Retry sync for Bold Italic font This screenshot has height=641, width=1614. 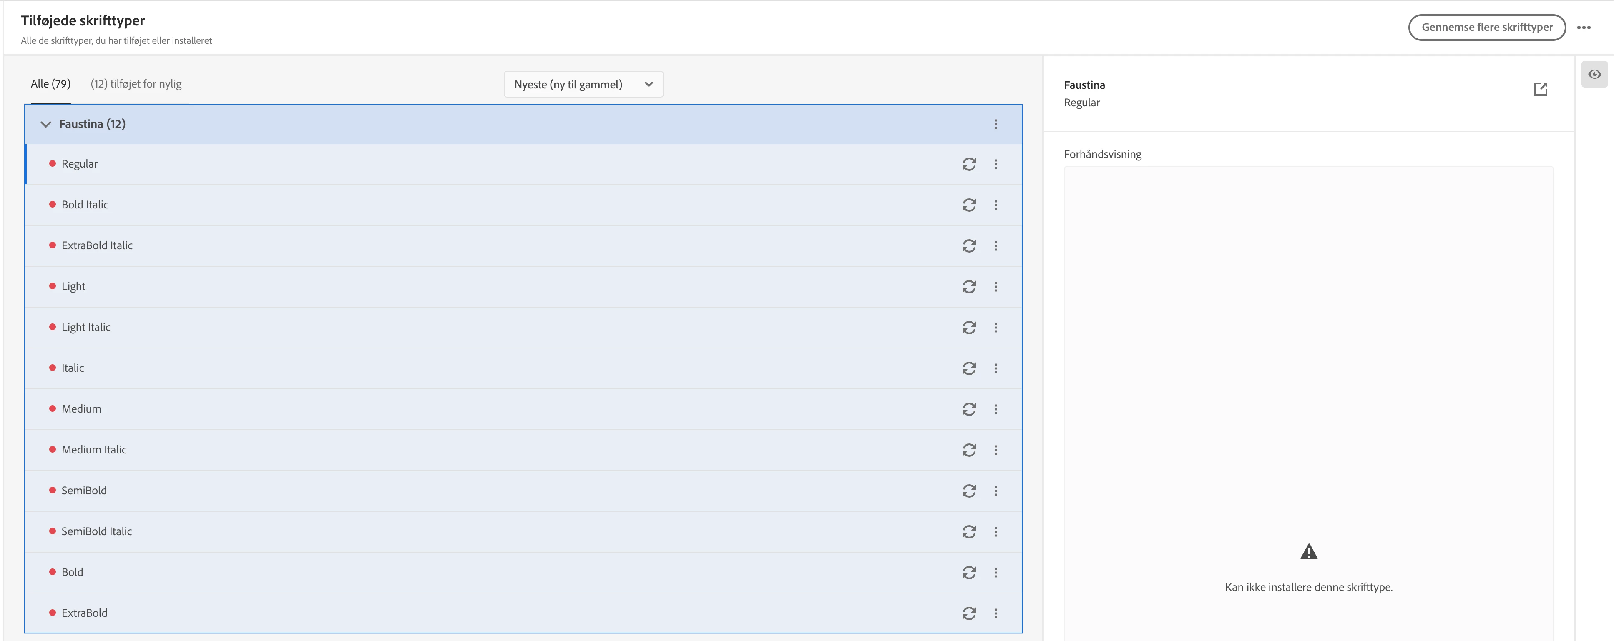tap(969, 205)
